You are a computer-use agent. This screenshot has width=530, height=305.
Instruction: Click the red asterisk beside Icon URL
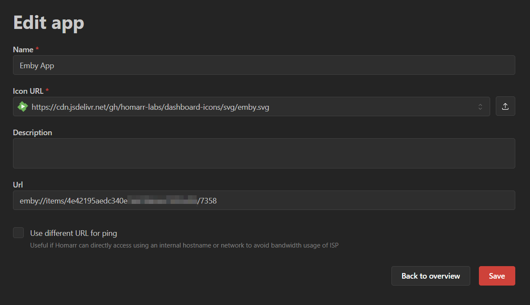47,91
